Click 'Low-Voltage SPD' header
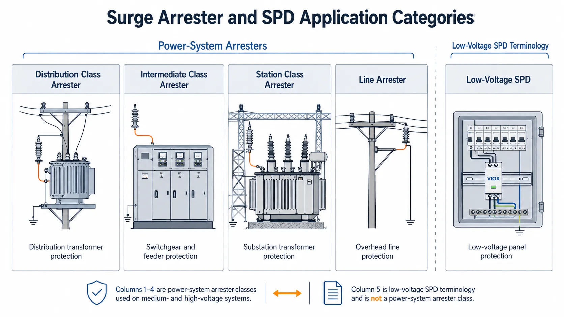 pyautogui.click(x=498, y=80)
